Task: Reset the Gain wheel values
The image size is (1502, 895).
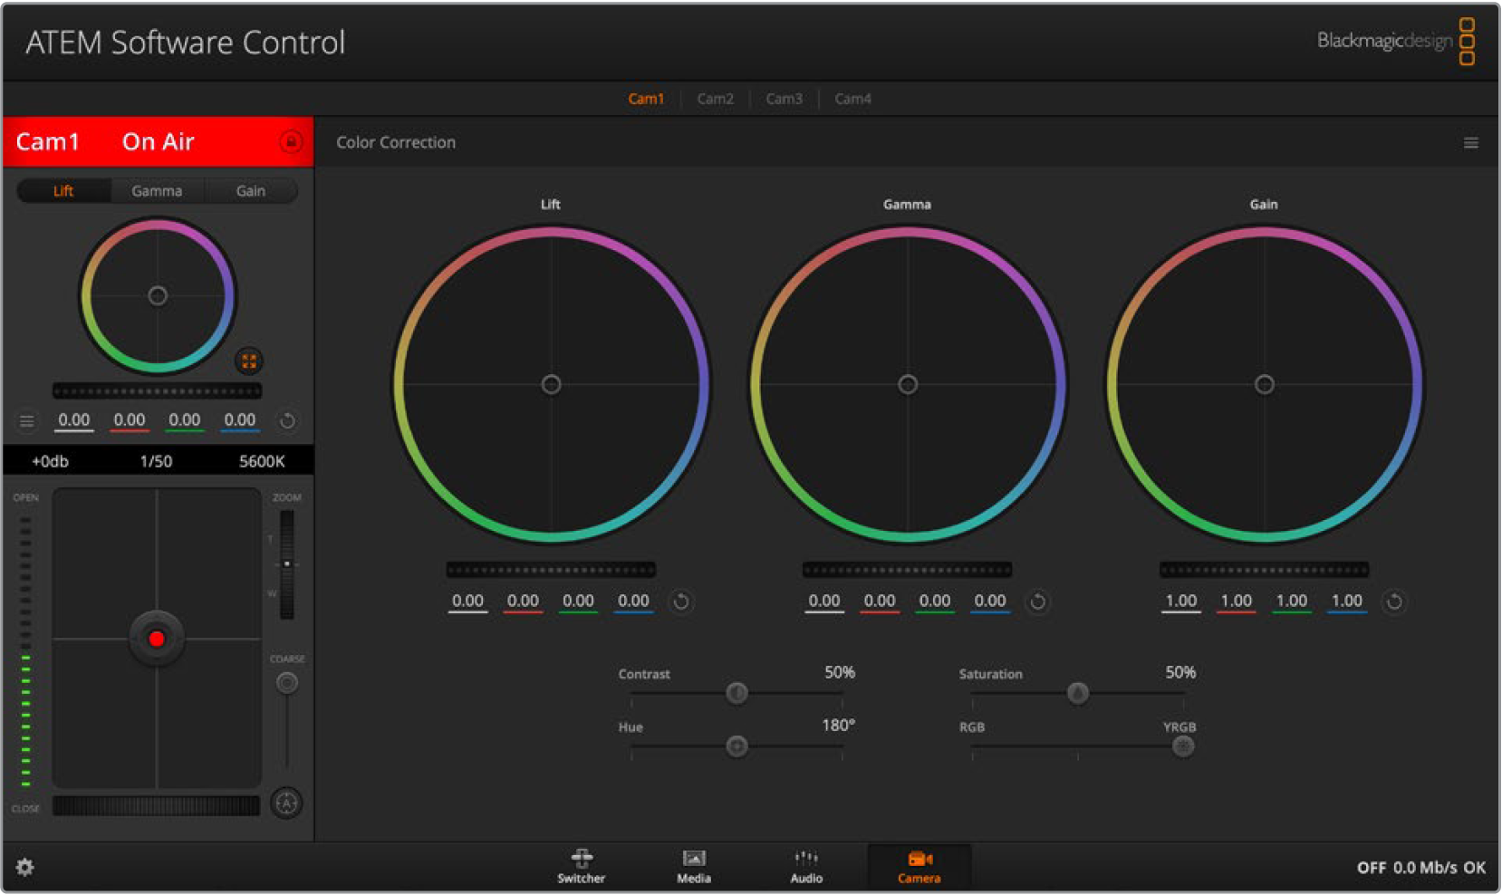Action: click(x=1394, y=601)
